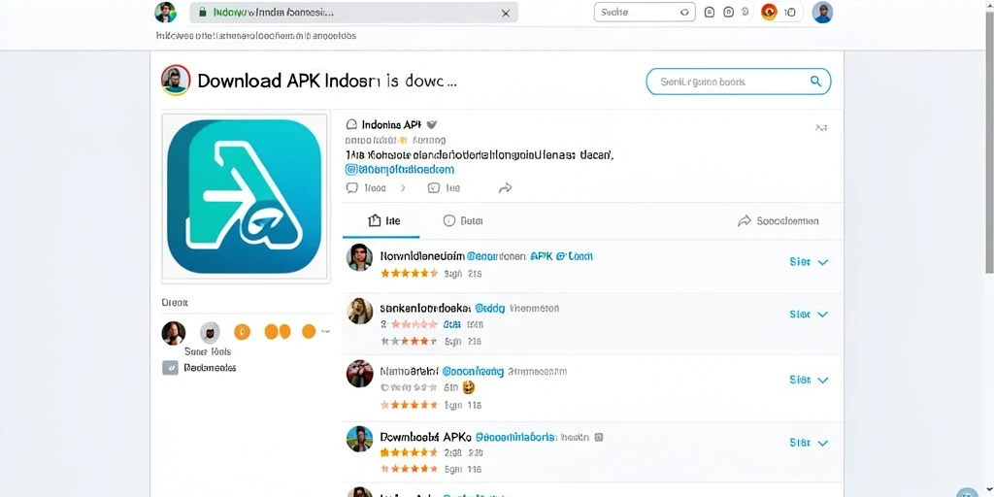Click the share arrow icon under the app description
This screenshot has height=497, width=994.
pyautogui.click(x=505, y=187)
